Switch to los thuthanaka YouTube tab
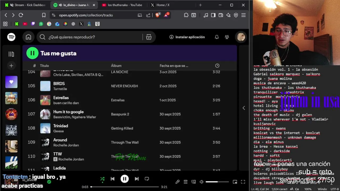 click(x=122, y=5)
